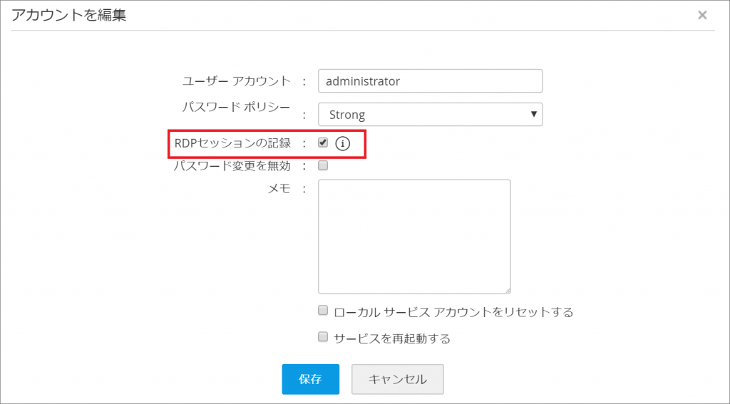Close the アカウントを編集 dialog with X
This screenshot has width=730, height=404.
(x=702, y=15)
